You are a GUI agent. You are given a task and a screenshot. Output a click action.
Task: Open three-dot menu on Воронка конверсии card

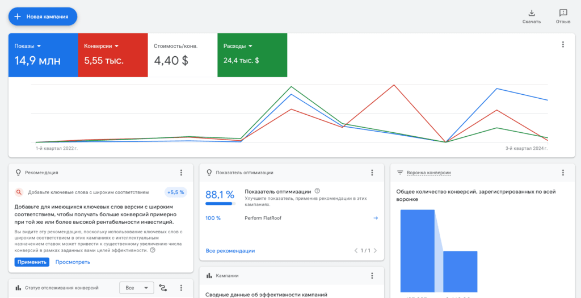tap(563, 173)
